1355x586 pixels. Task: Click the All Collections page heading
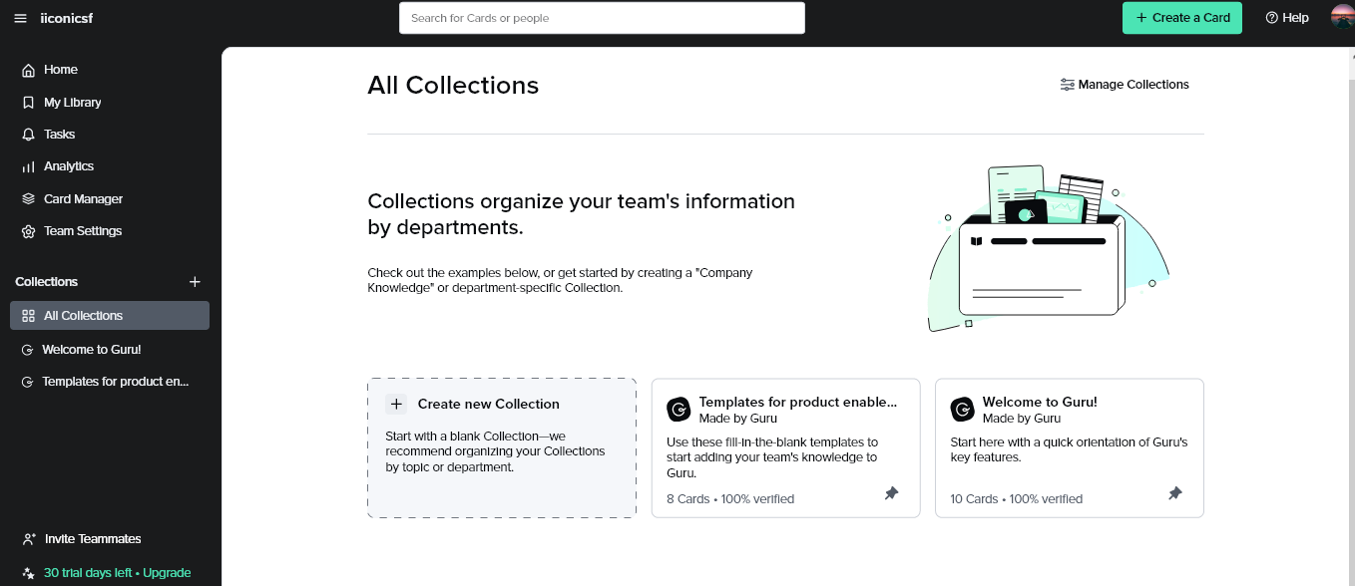(x=453, y=86)
